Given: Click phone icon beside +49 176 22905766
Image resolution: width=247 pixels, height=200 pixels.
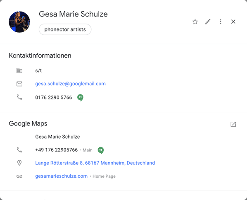Looking at the screenshot, I should [x=19, y=150].
